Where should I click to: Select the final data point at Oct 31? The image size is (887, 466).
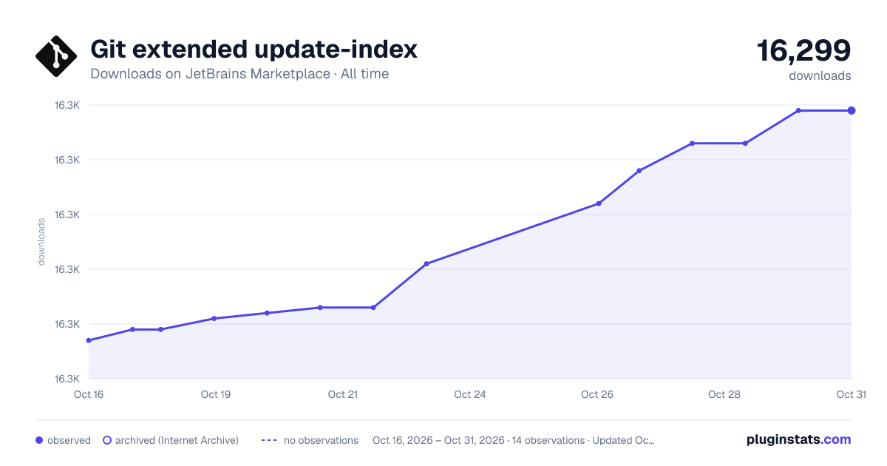pyautogui.click(x=852, y=110)
